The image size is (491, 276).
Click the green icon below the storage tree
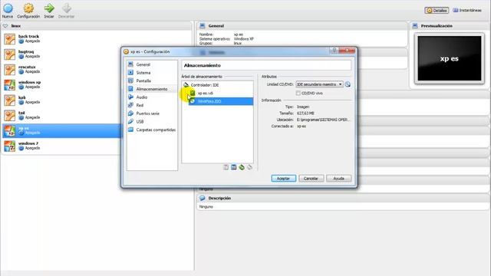242,167
